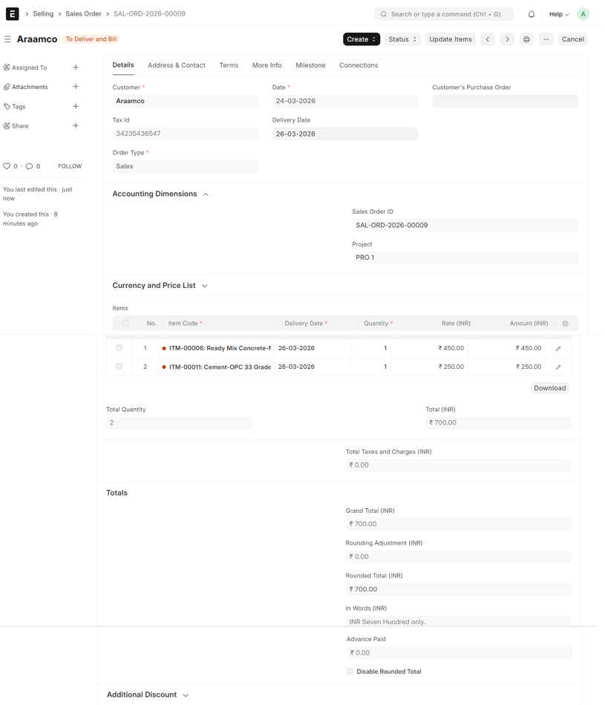
Task: Click the Delivery Date input field
Action: click(344, 134)
